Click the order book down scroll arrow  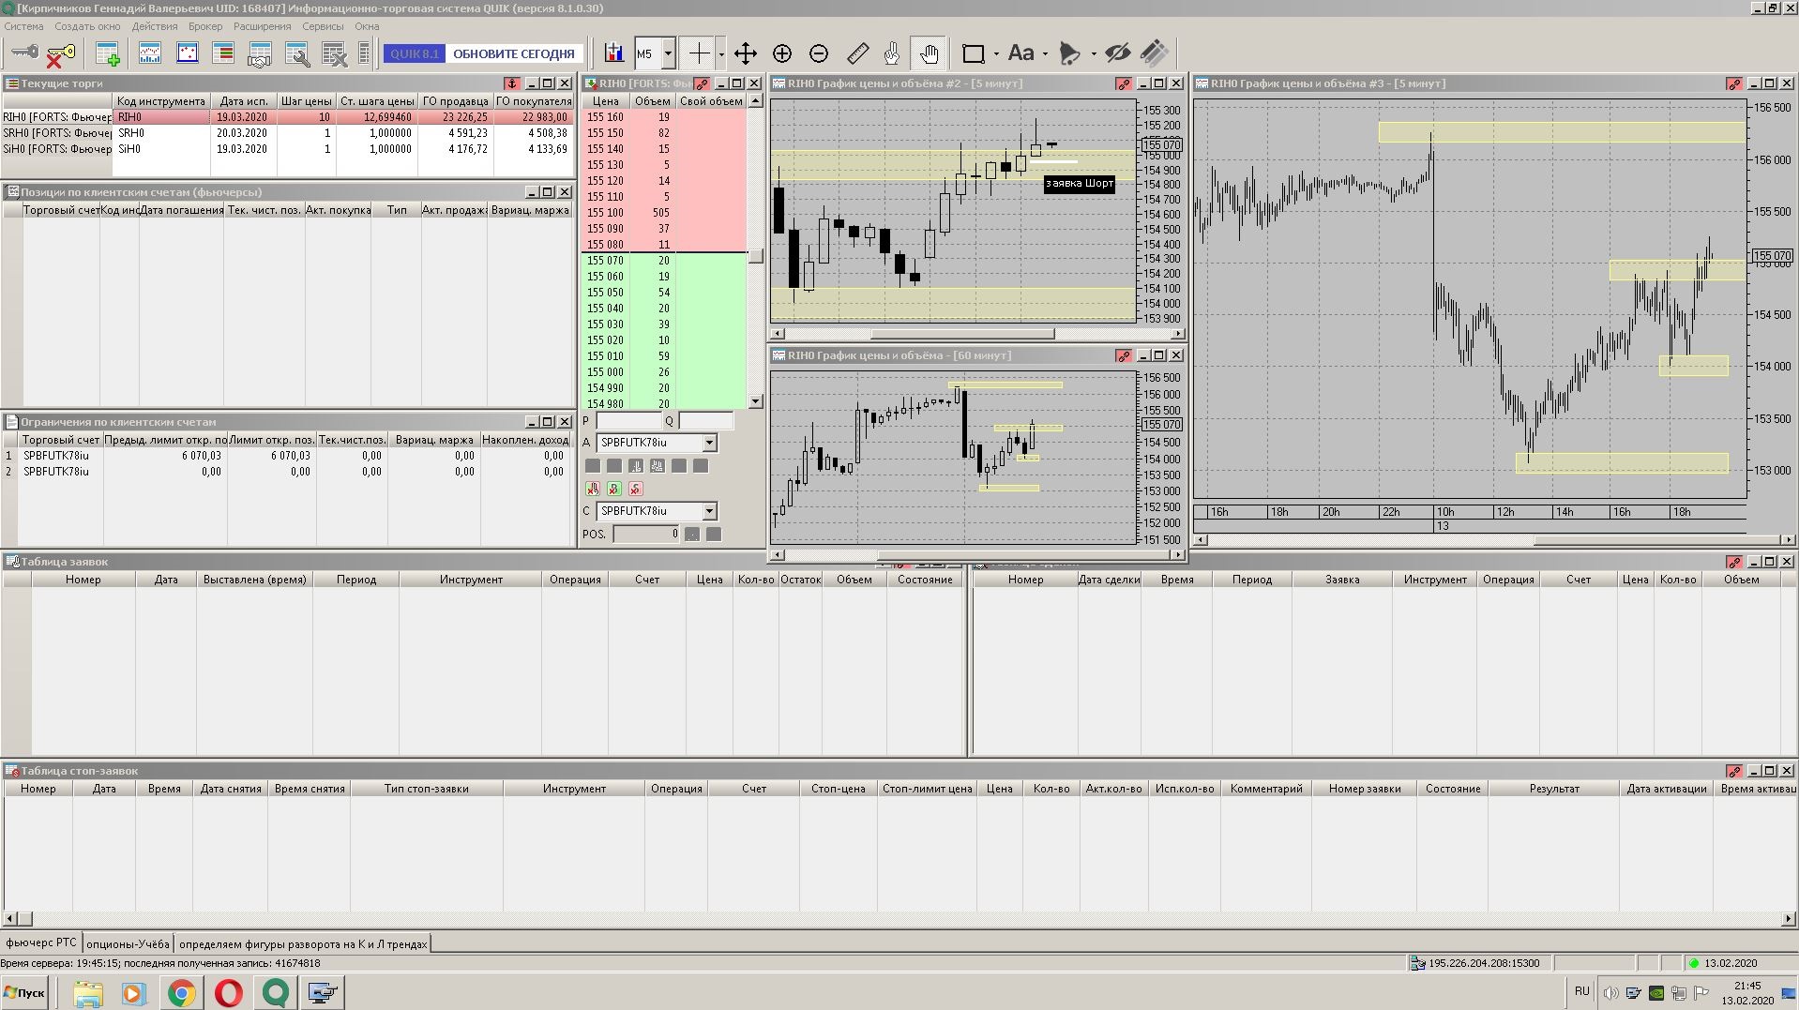(x=755, y=402)
